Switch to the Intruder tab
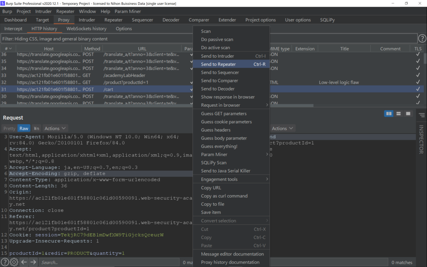Viewport: 427px width, 267px height. click(x=87, y=20)
